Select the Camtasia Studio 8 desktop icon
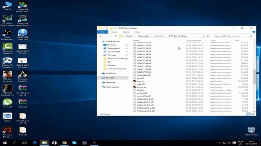 tap(7, 48)
